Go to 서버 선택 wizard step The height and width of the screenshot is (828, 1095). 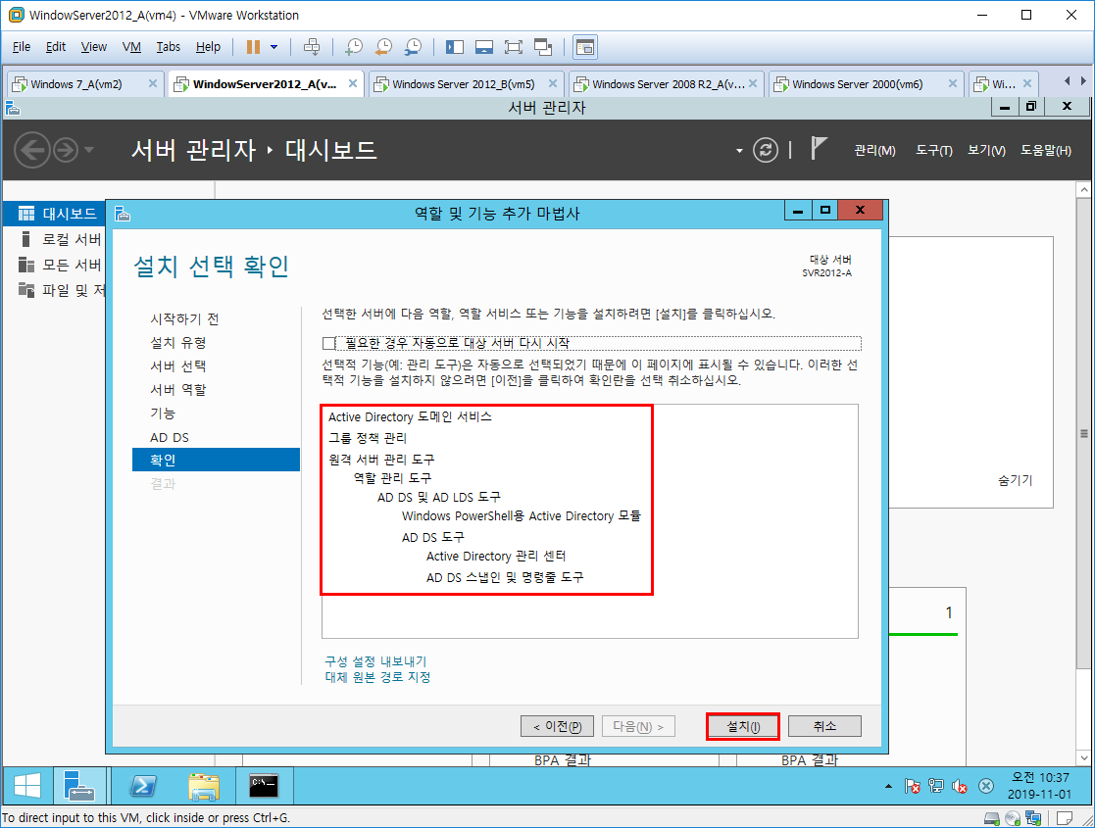pos(178,366)
